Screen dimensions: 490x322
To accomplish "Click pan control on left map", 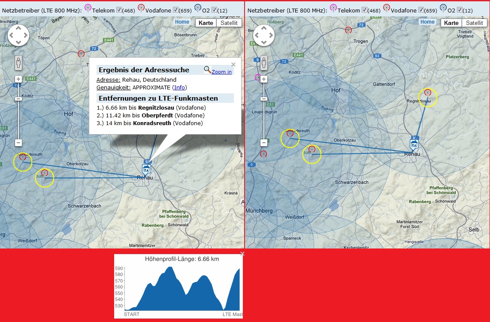I will (x=18, y=35).
